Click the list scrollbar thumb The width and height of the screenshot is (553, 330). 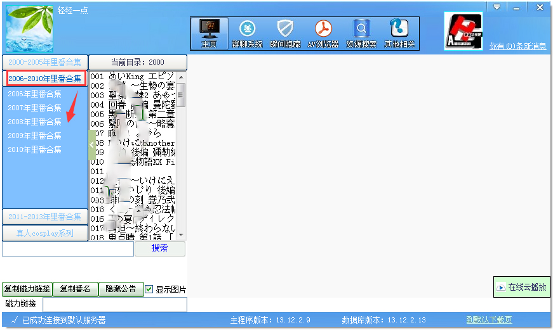pyautogui.click(x=181, y=94)
